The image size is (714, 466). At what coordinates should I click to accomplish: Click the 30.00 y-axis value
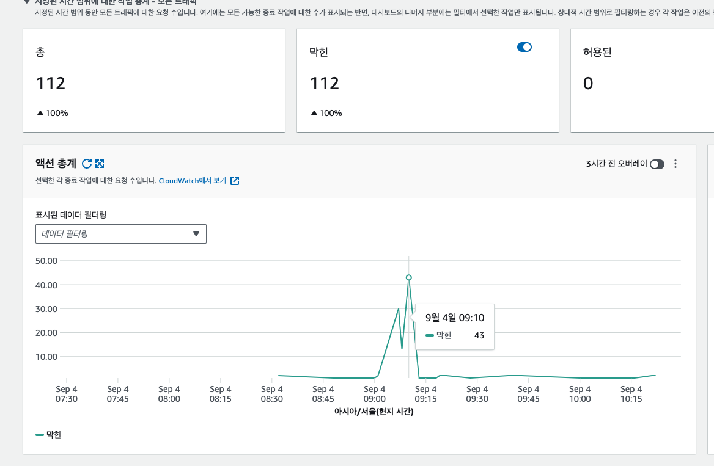click(x=46, y=309)
